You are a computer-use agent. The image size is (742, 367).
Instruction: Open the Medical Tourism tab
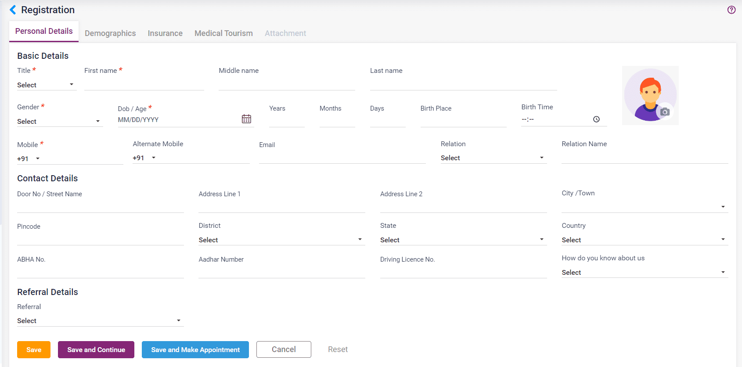223,33
